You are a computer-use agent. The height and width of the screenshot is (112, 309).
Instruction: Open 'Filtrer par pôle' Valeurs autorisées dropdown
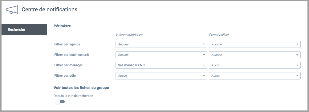pyautogui.click(x=161, y=76)
